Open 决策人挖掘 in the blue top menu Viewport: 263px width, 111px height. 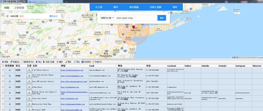point(156,7)
